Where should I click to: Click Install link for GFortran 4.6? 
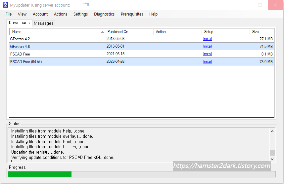tap(208, 46)
